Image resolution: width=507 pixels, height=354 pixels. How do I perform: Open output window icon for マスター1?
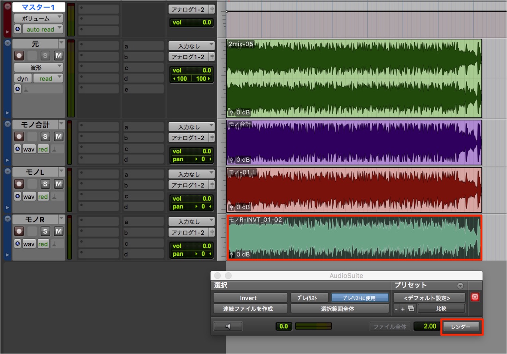pos(212,10)
